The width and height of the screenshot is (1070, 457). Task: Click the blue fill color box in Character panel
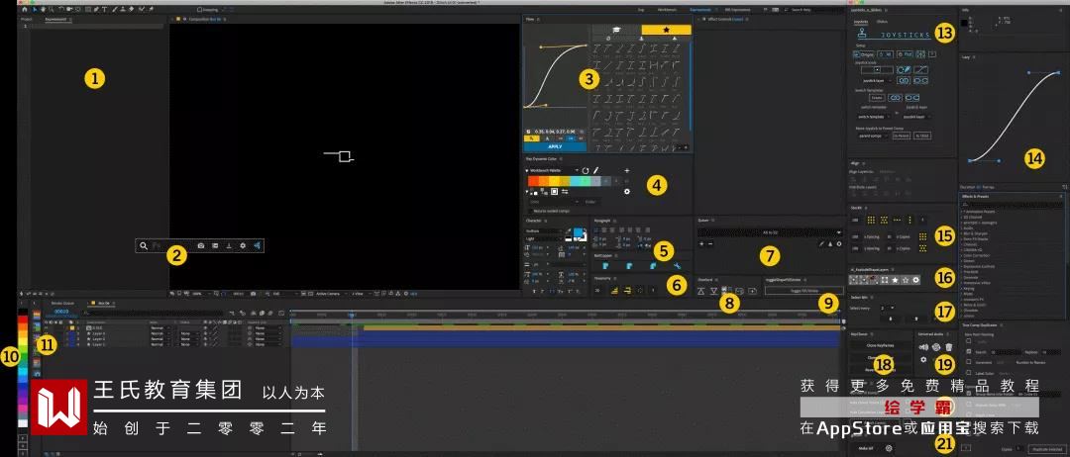coord(578,231)
